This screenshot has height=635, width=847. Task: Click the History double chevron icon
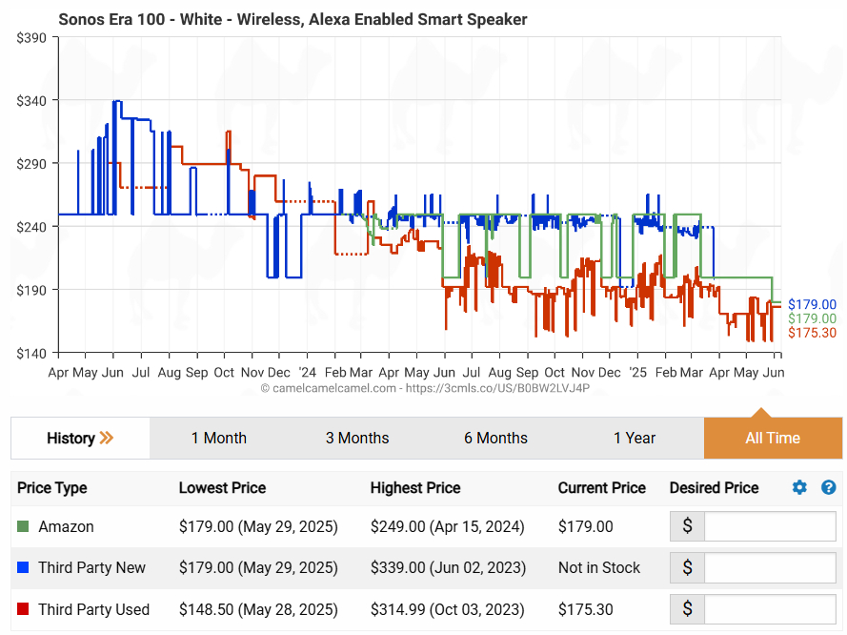107,439
